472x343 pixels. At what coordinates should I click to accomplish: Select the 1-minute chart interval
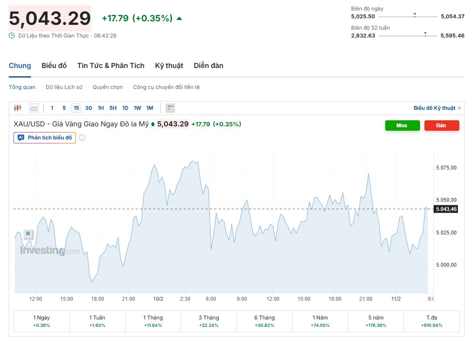pos(52,108)
